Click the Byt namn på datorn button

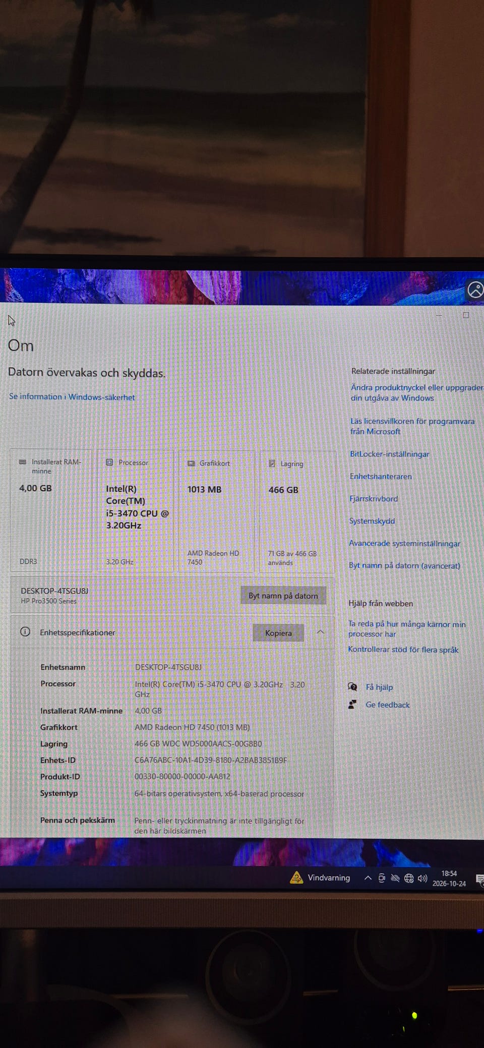click(x=283, y=596)
